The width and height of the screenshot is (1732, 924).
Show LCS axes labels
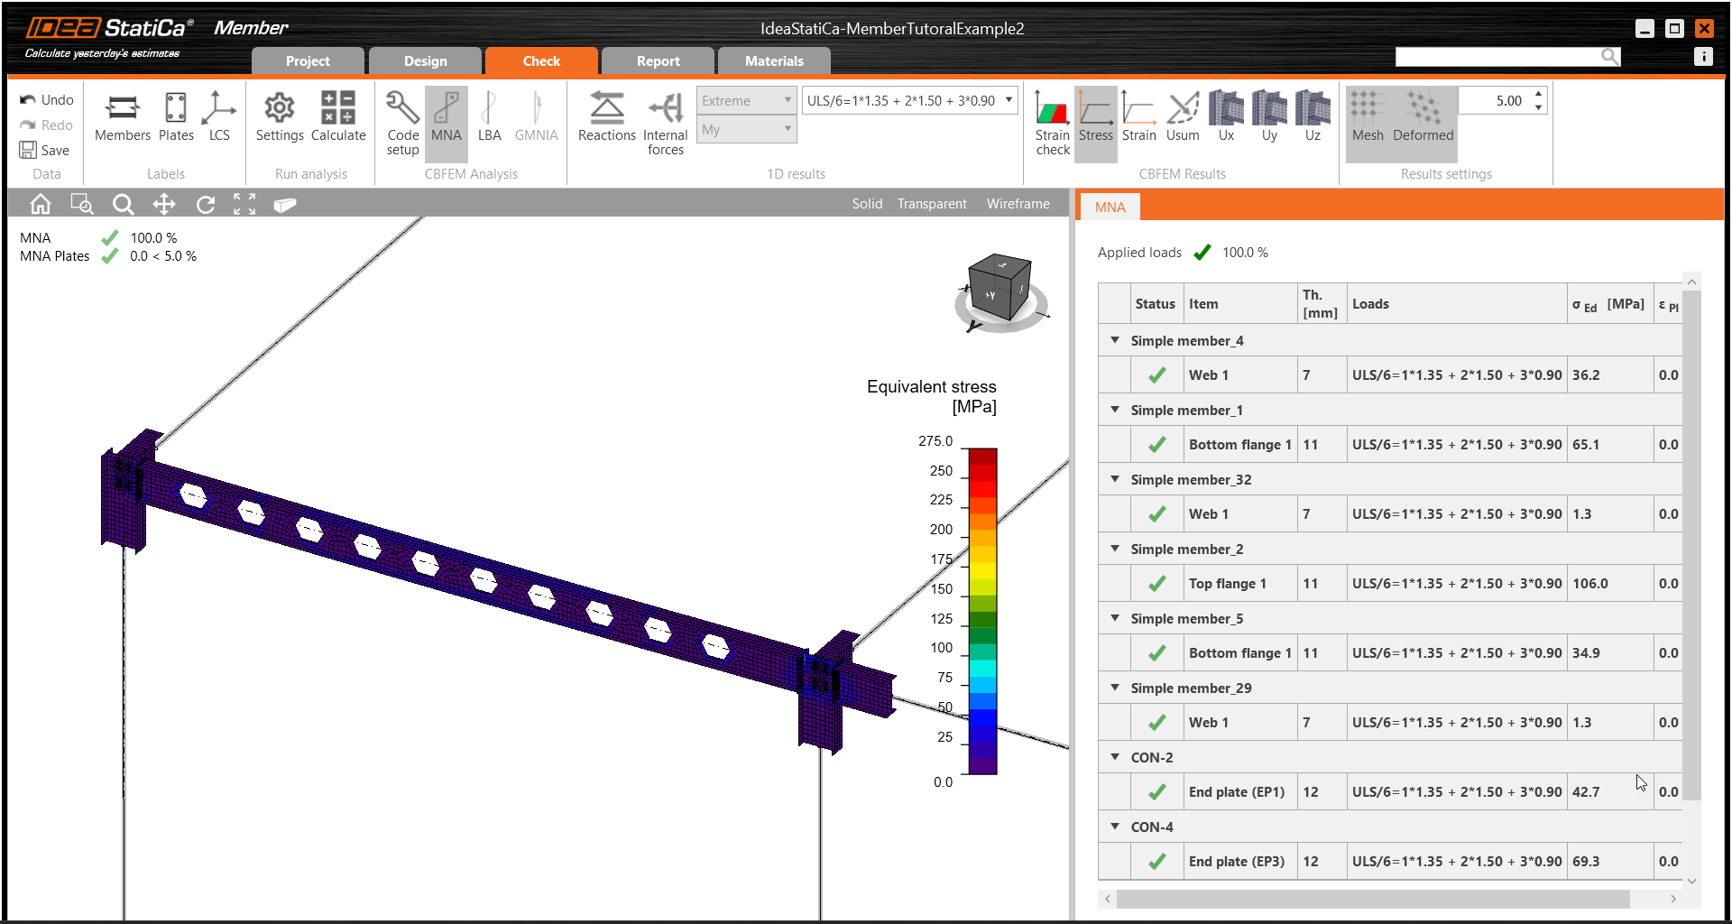pyautogui.click(x=219, y=117)
